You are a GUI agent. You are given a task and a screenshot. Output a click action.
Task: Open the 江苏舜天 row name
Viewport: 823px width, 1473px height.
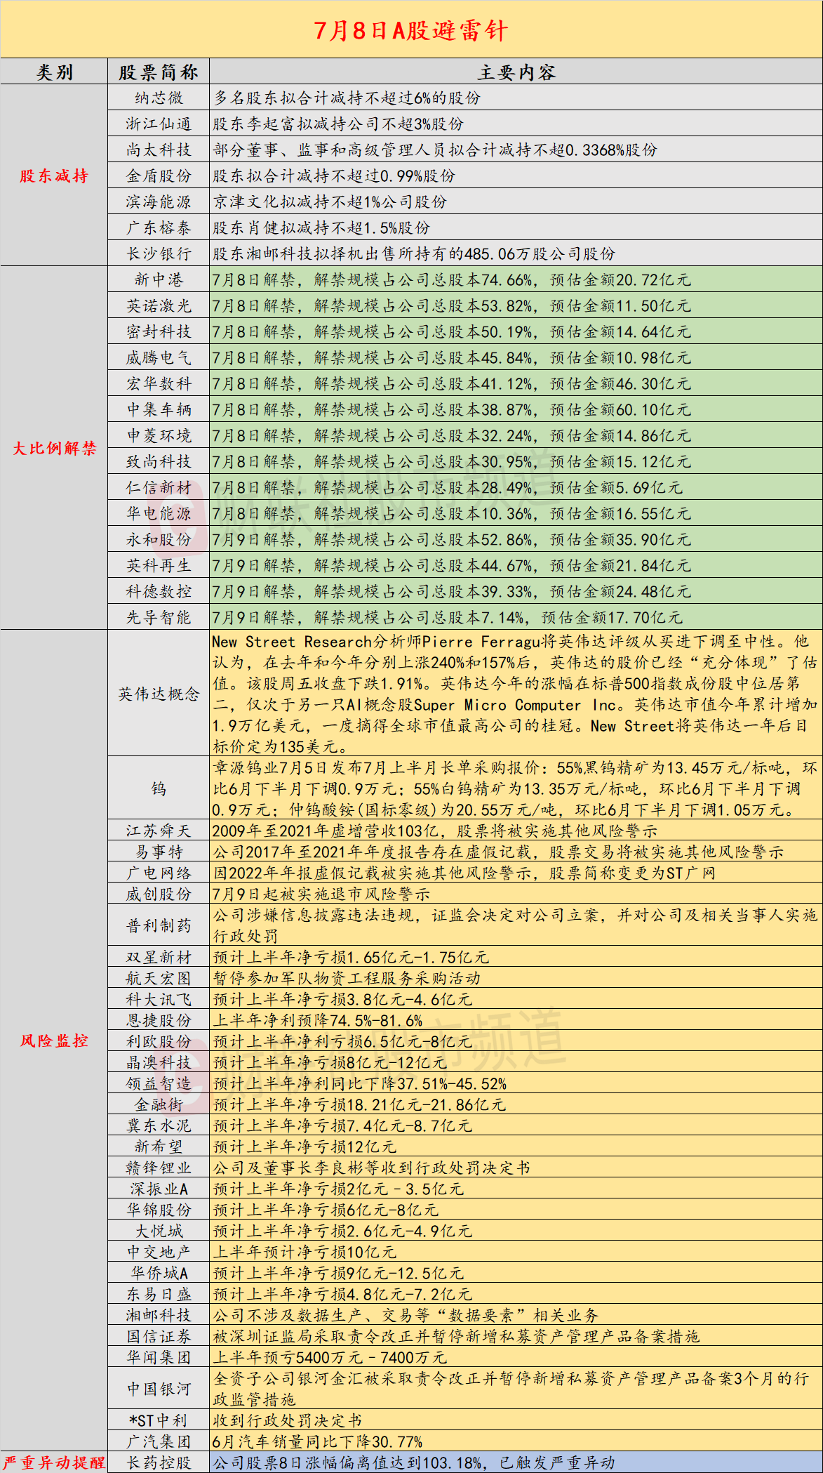click(159, 831)
